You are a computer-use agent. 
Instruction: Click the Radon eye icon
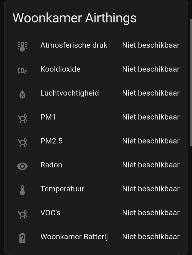pyautogui.click(x=22, y=164)
